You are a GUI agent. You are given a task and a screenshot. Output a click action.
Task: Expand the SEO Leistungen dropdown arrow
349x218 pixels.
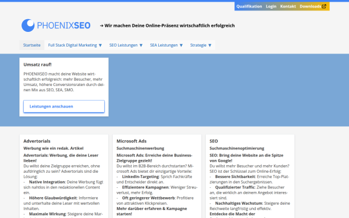(141, 45)
